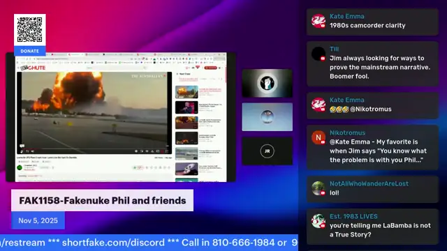Toggle fullscreen on the BitChute video player
Screen dimensions: 447x251
[167, 151]
